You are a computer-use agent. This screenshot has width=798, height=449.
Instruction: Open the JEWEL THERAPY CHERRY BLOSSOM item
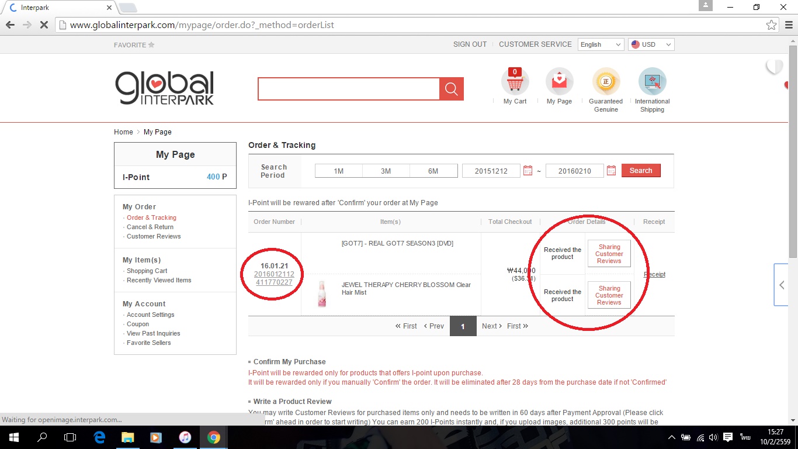(x=406, y=289)
